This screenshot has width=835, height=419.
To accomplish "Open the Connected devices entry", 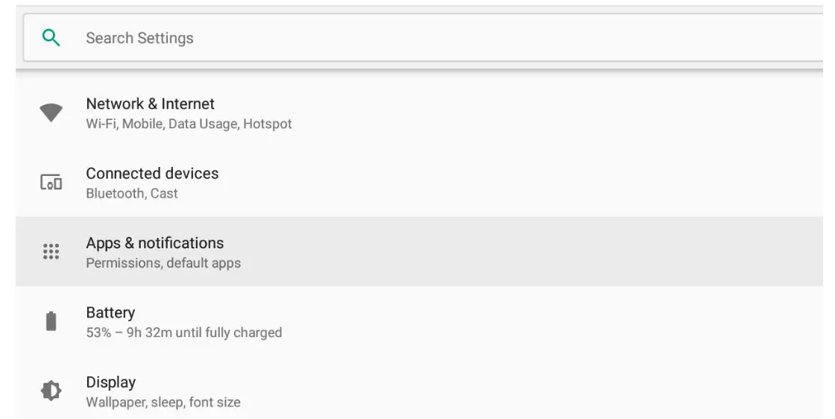I will (152, 173).
